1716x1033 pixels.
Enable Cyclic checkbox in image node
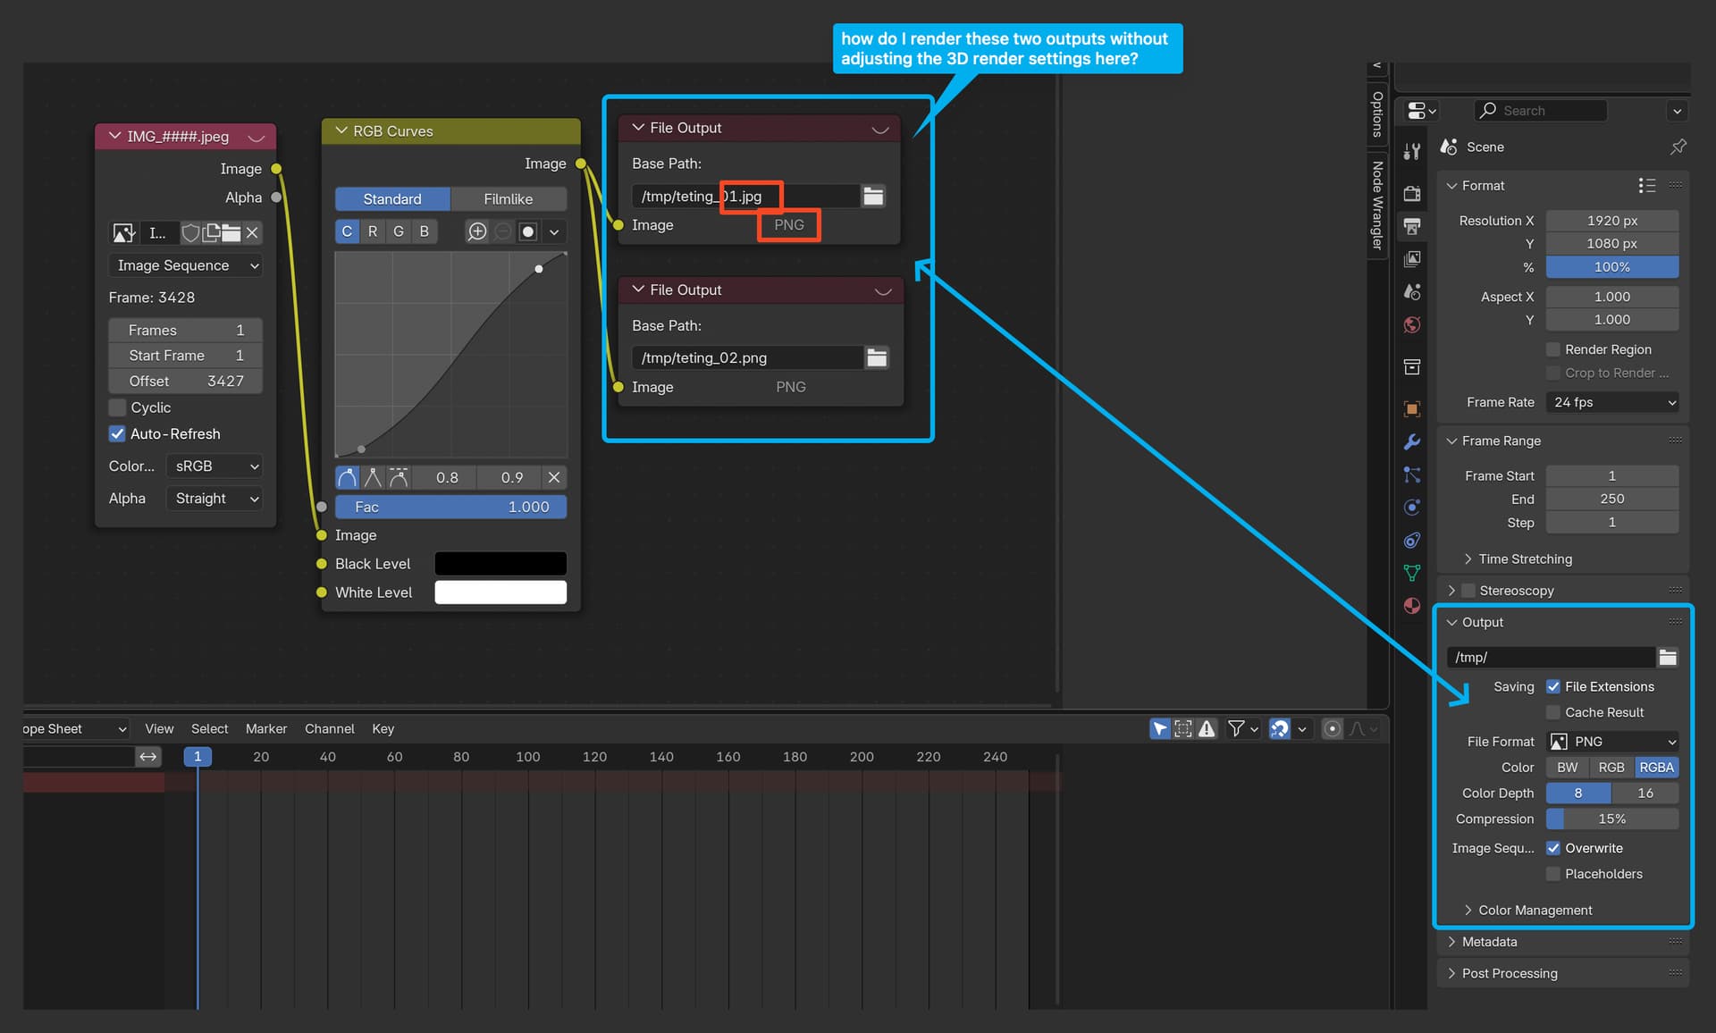tap(117, 407)
